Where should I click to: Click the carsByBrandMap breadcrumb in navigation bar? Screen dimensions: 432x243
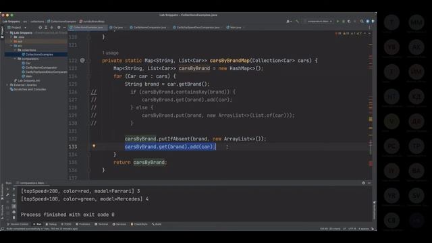coord(92,22)
